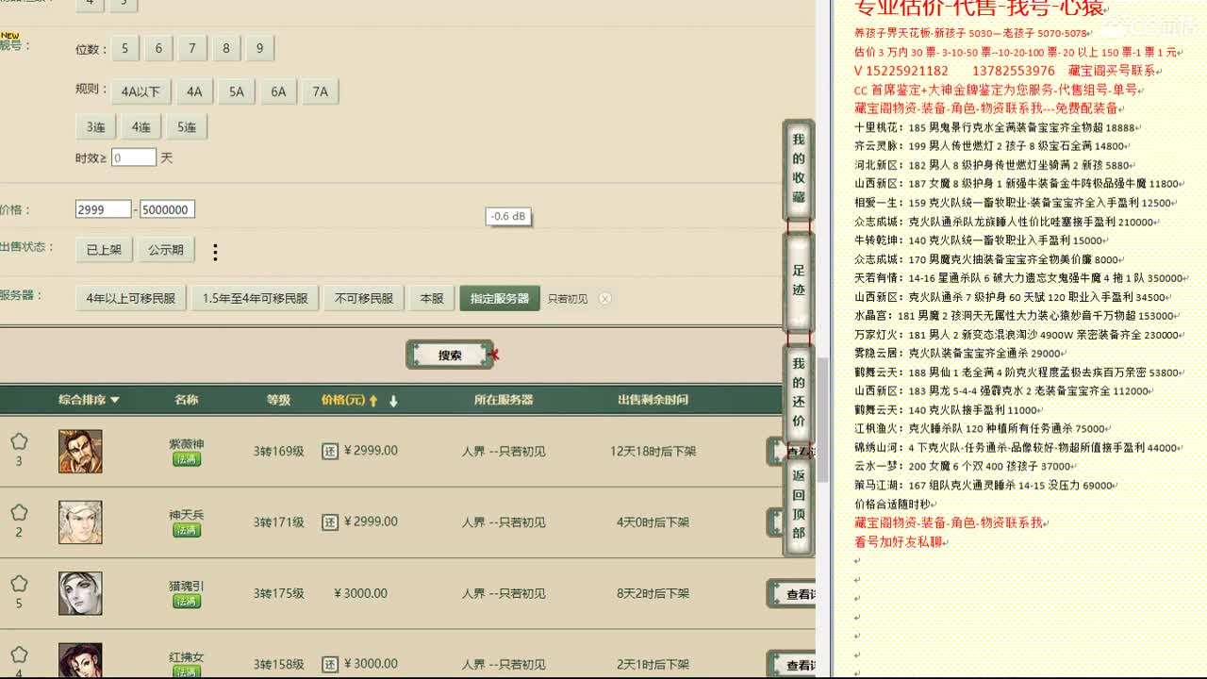Open the 猎魂引 listing name link

(x=187, y=586)
